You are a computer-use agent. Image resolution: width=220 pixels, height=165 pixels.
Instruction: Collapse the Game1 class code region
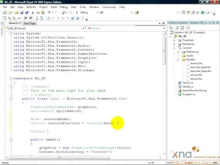point(11,99)
